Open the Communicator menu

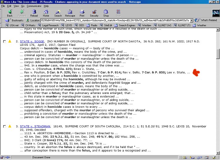(34, 6)
